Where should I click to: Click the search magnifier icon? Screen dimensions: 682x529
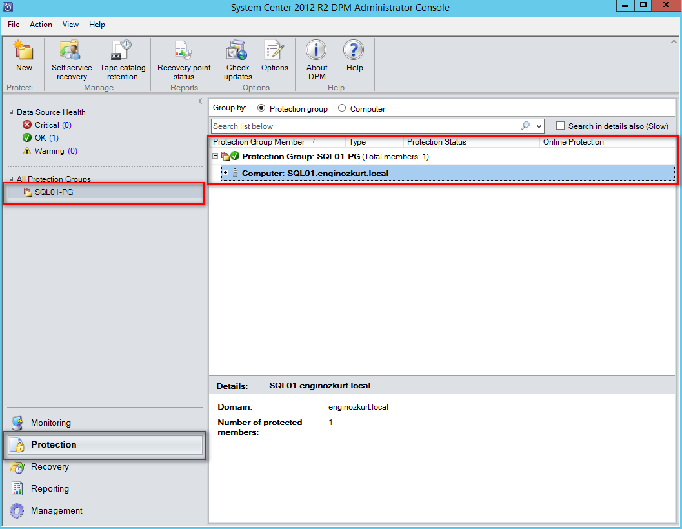[x=525, y=126]
